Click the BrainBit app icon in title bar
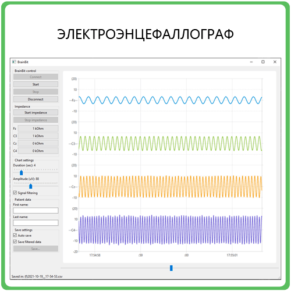This screenshot has width=291, height=291. point(14,62)
